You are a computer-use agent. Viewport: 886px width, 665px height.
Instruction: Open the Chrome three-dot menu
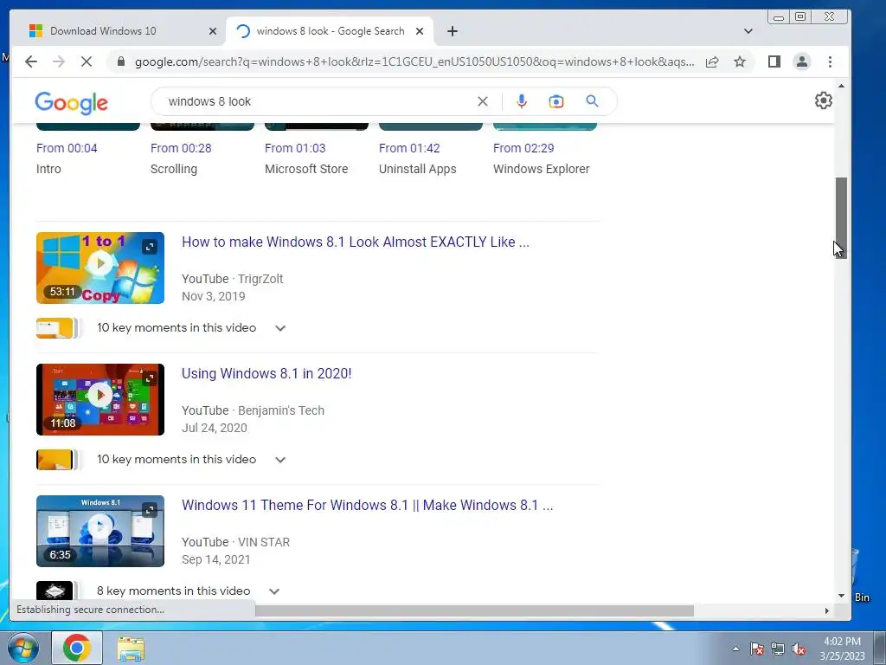(x=830, y=61)
